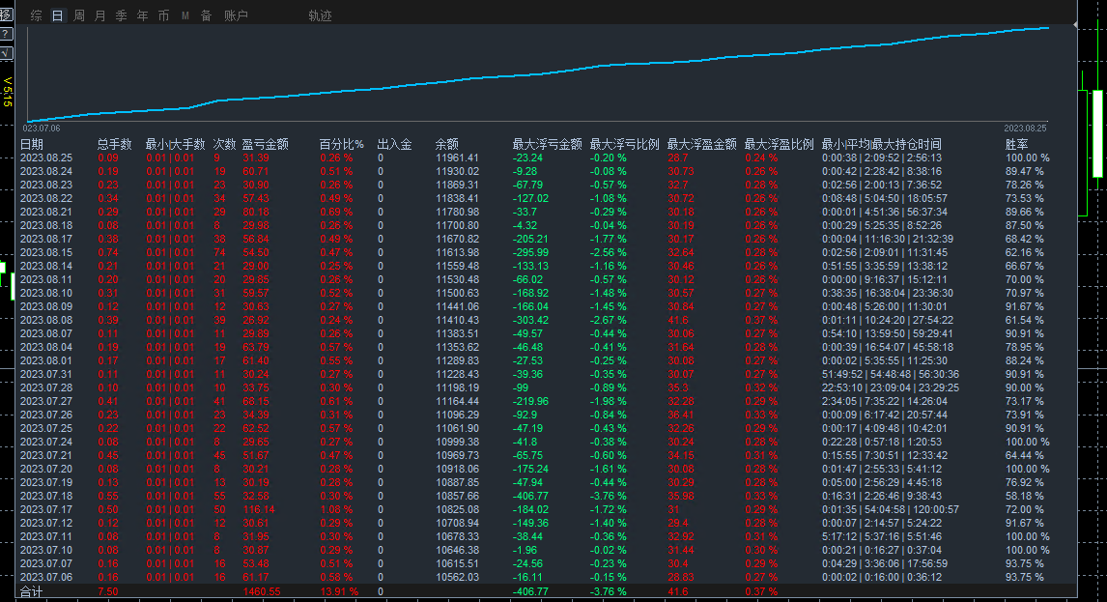Click trade count 74 on 2023.08.15

click(219, 252)
